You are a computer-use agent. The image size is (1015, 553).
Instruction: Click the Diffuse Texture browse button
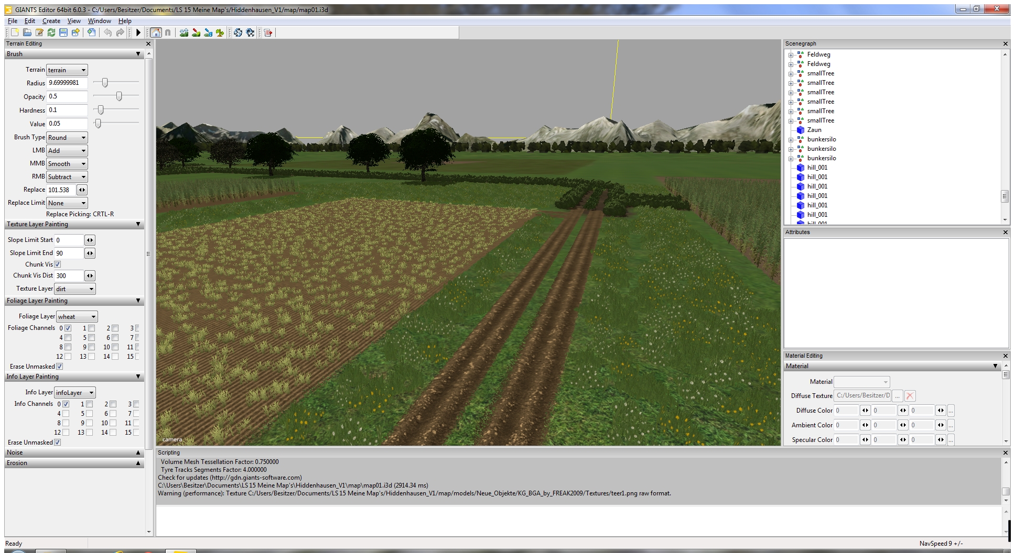(x=897, y=396)
